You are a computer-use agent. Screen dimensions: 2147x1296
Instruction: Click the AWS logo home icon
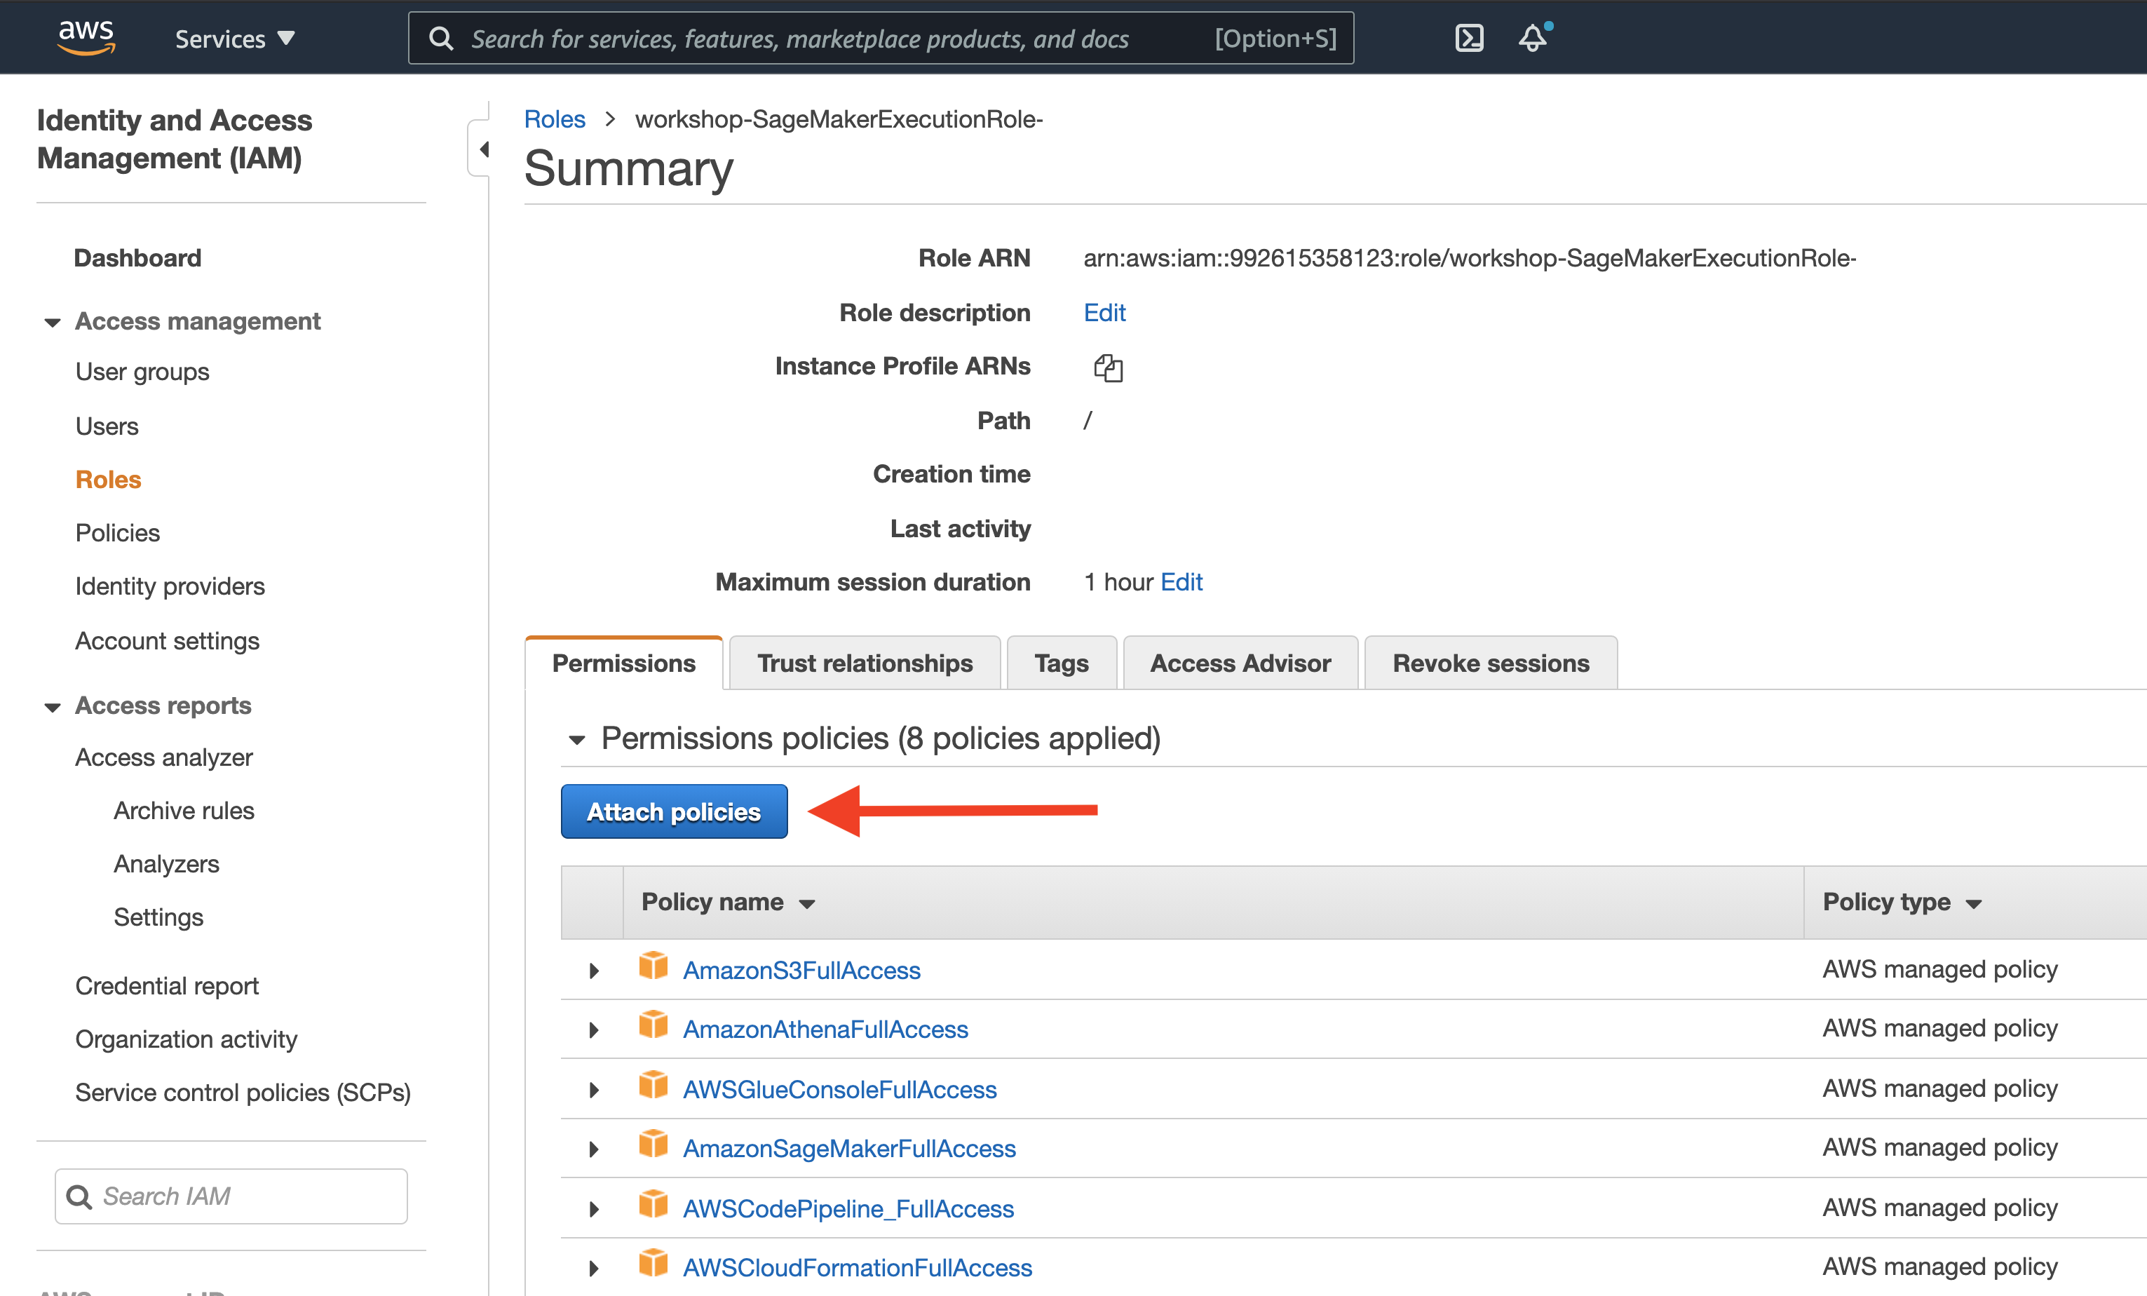86,37
